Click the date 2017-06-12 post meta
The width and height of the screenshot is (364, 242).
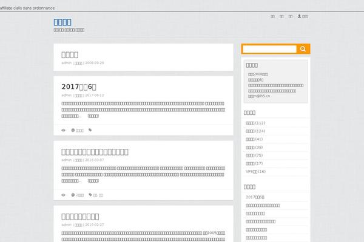coord(95,95)
